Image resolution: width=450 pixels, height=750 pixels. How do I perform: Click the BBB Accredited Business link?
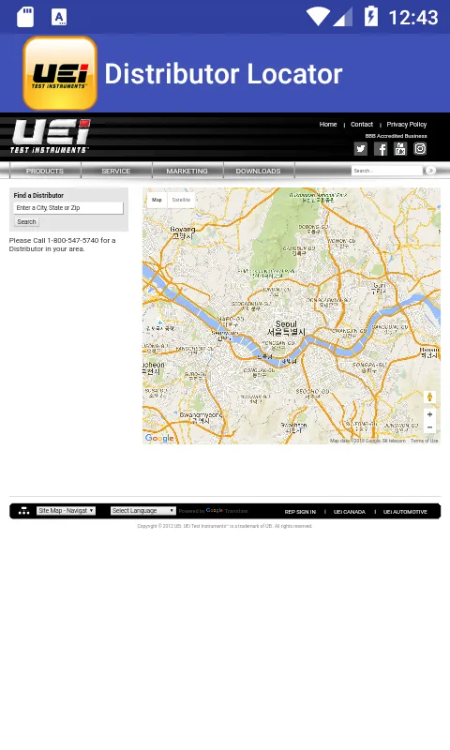click(x=396, y=136)
